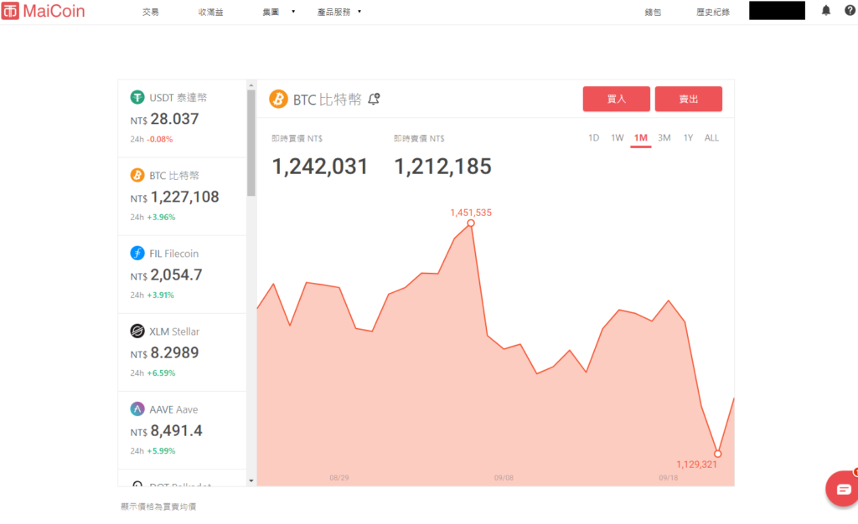This screenshot has width=858, height=524.
Task: Set BTC price alert bell icon
Action: [x=374, y=99]
